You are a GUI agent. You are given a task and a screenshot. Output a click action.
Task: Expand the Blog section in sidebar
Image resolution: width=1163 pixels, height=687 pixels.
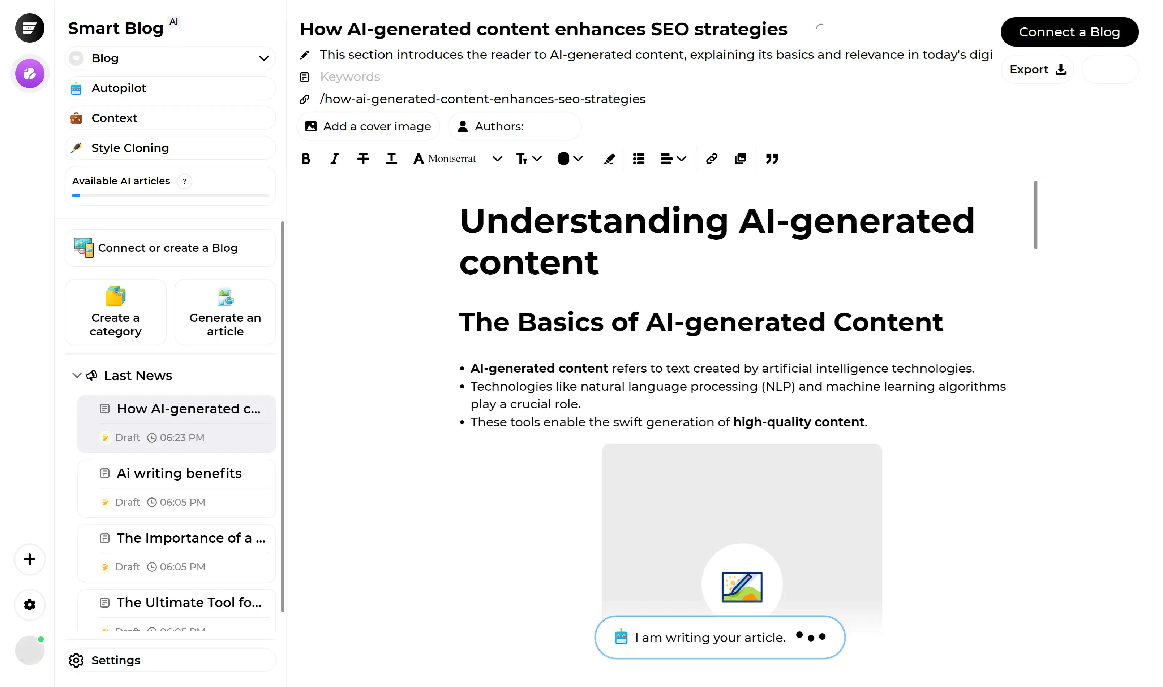click(264, 58)
